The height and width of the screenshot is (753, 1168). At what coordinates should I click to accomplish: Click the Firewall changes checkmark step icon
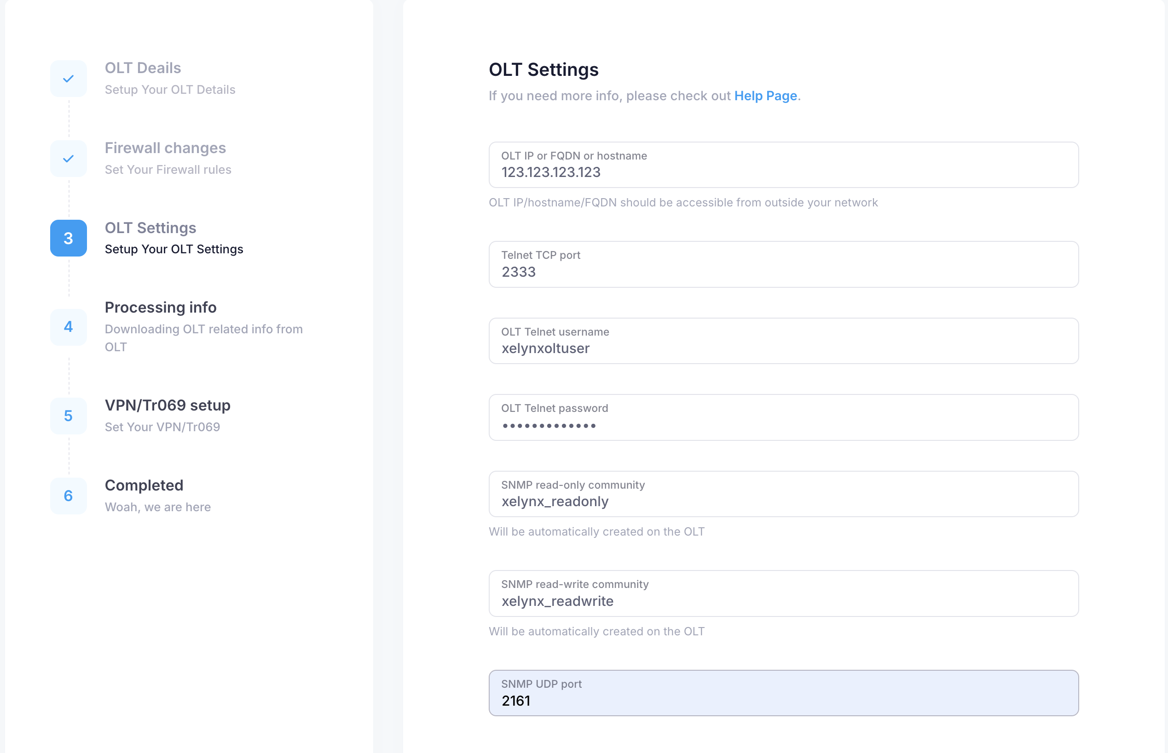tap(69, 159)
